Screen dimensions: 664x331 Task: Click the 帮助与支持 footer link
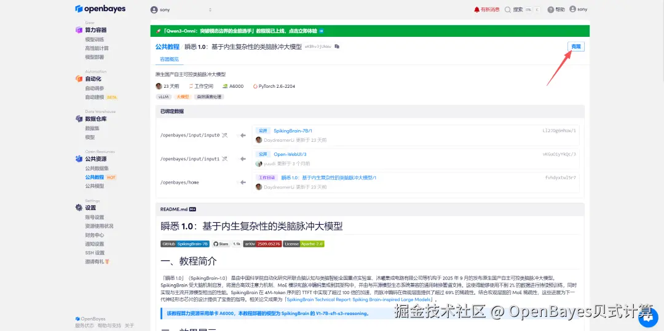coord(109,325)
